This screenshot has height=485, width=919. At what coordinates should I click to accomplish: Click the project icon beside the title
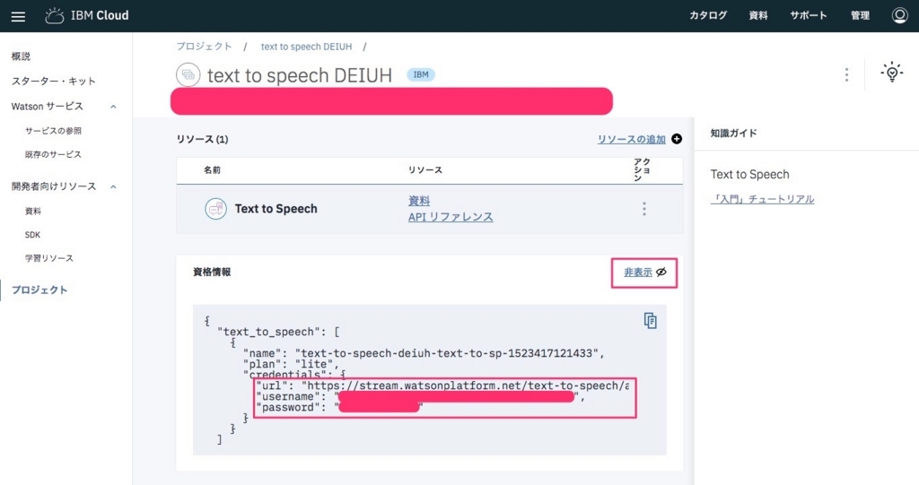(188, 75)
